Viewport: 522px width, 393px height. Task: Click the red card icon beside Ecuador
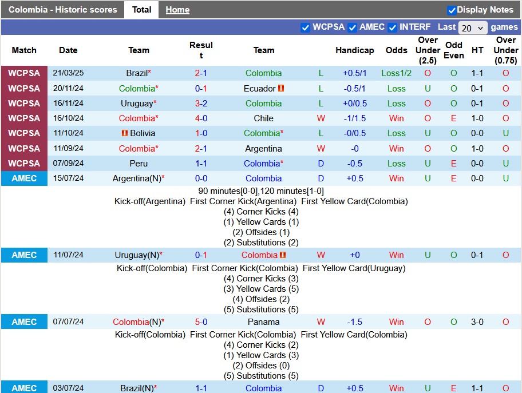pyautogui.click(x=281, y=89)
